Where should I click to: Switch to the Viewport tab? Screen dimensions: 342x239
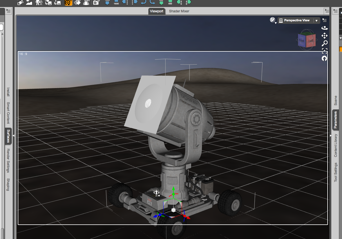pyautogui.click(x=157, y=11)
